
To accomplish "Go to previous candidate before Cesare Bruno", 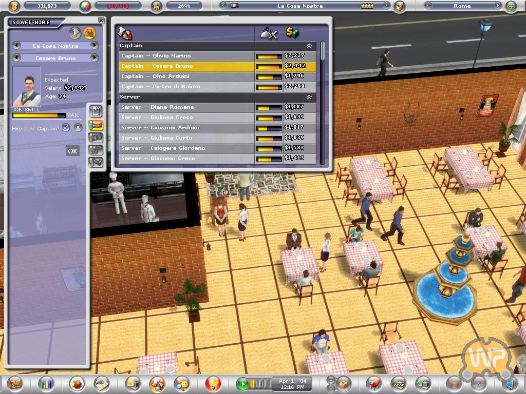I will [16, 58].
